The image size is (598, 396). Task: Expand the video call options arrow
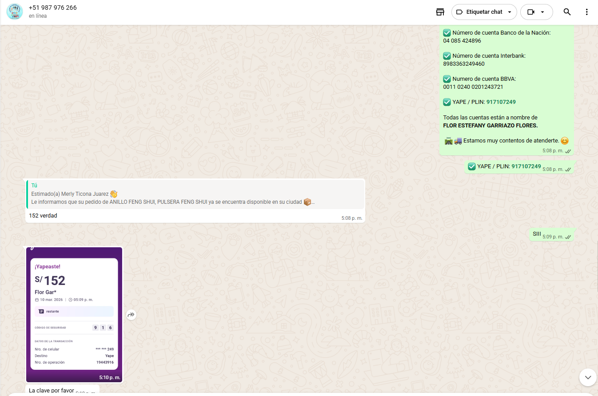point(542,12)
